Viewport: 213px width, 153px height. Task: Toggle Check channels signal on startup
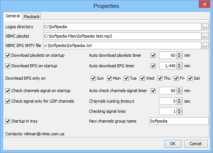point(8,91)
